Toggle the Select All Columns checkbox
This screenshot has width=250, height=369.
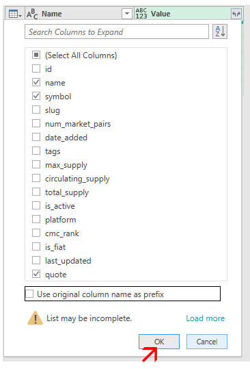pos(36,55)
